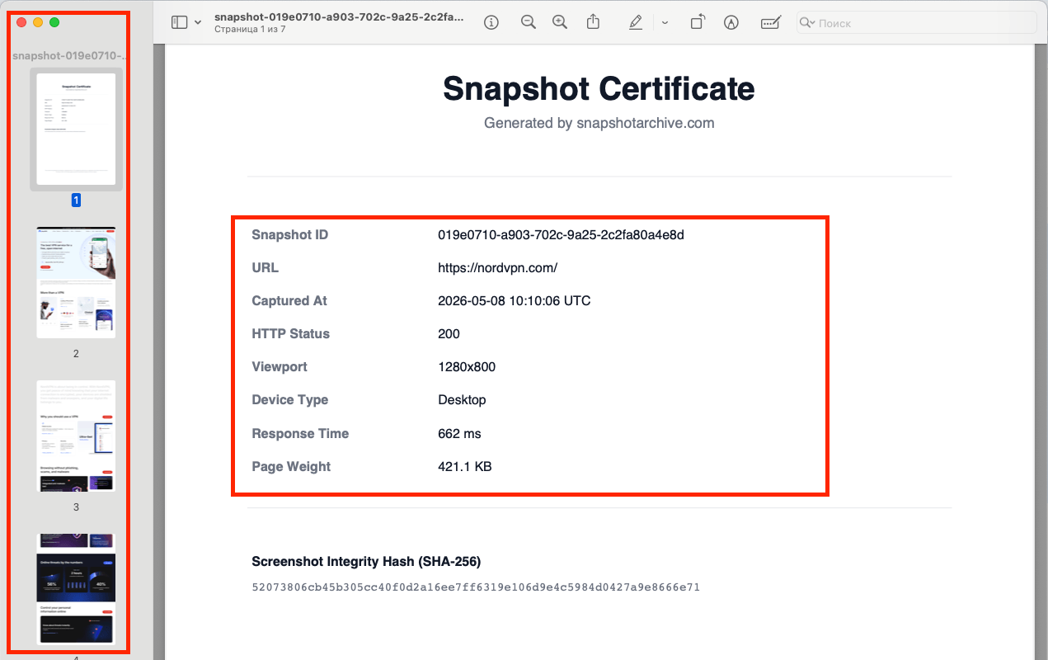Click the 'Captured At' label
Screen dimensions: 1048x660
click(289, 301)
